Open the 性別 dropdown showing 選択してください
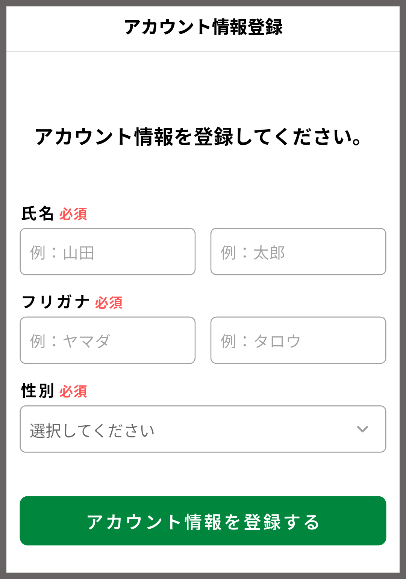Screen dimensions: 406x579 coord(203,429)
